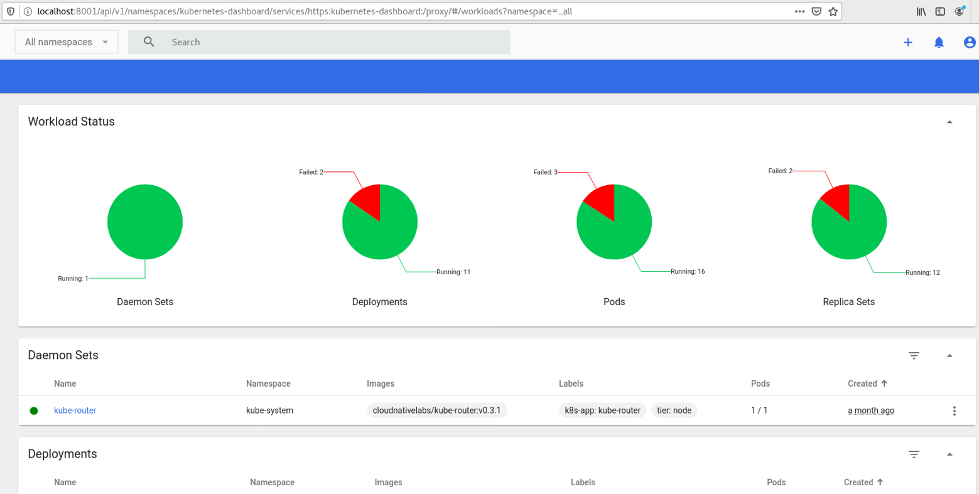Open the user profile icon
Viewport: 979px width, 494px height.
[x=969, y=42]
